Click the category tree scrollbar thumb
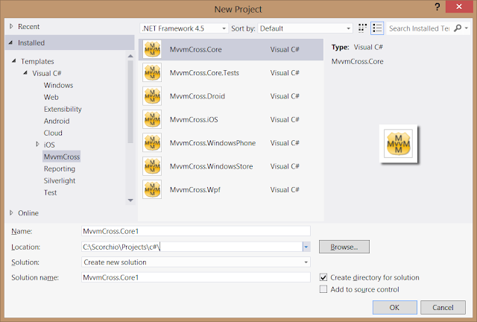Viewport: 477px width, 322px height. coord(130,101)
